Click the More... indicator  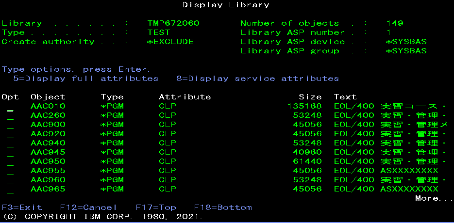(434, 198)
